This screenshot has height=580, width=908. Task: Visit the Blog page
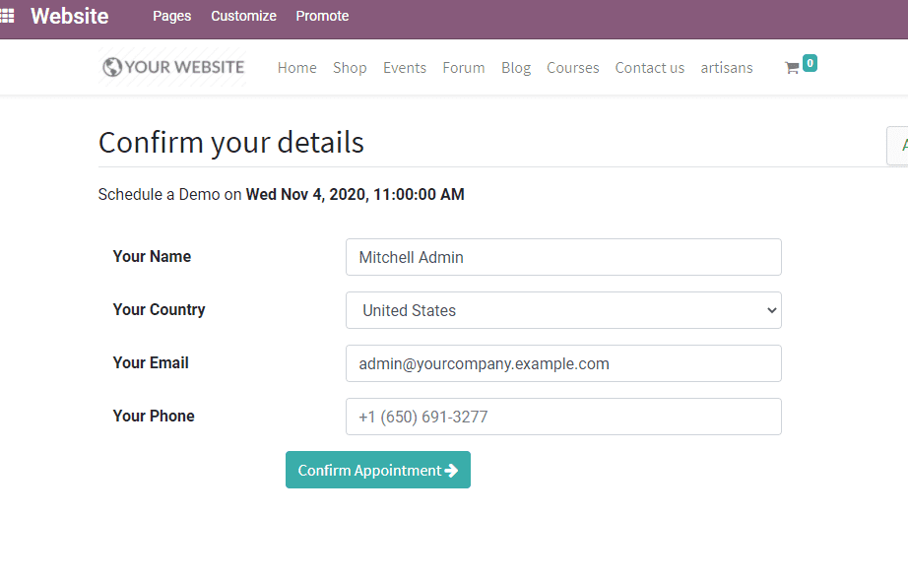tap(516, 68)
